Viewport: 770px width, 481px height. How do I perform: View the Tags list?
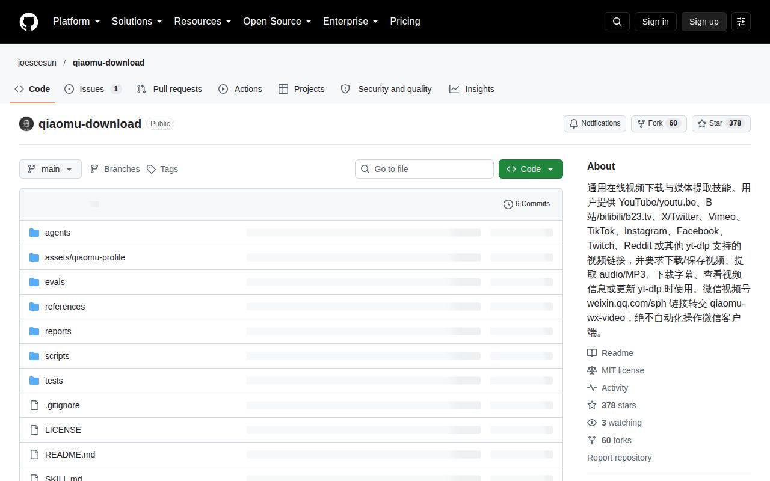[x=162, y=169]
